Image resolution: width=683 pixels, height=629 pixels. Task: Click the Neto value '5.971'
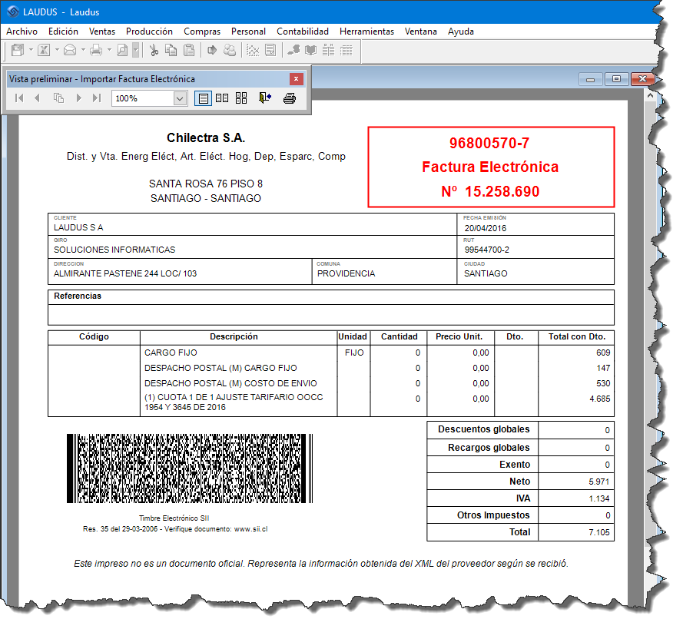(599, 482)
